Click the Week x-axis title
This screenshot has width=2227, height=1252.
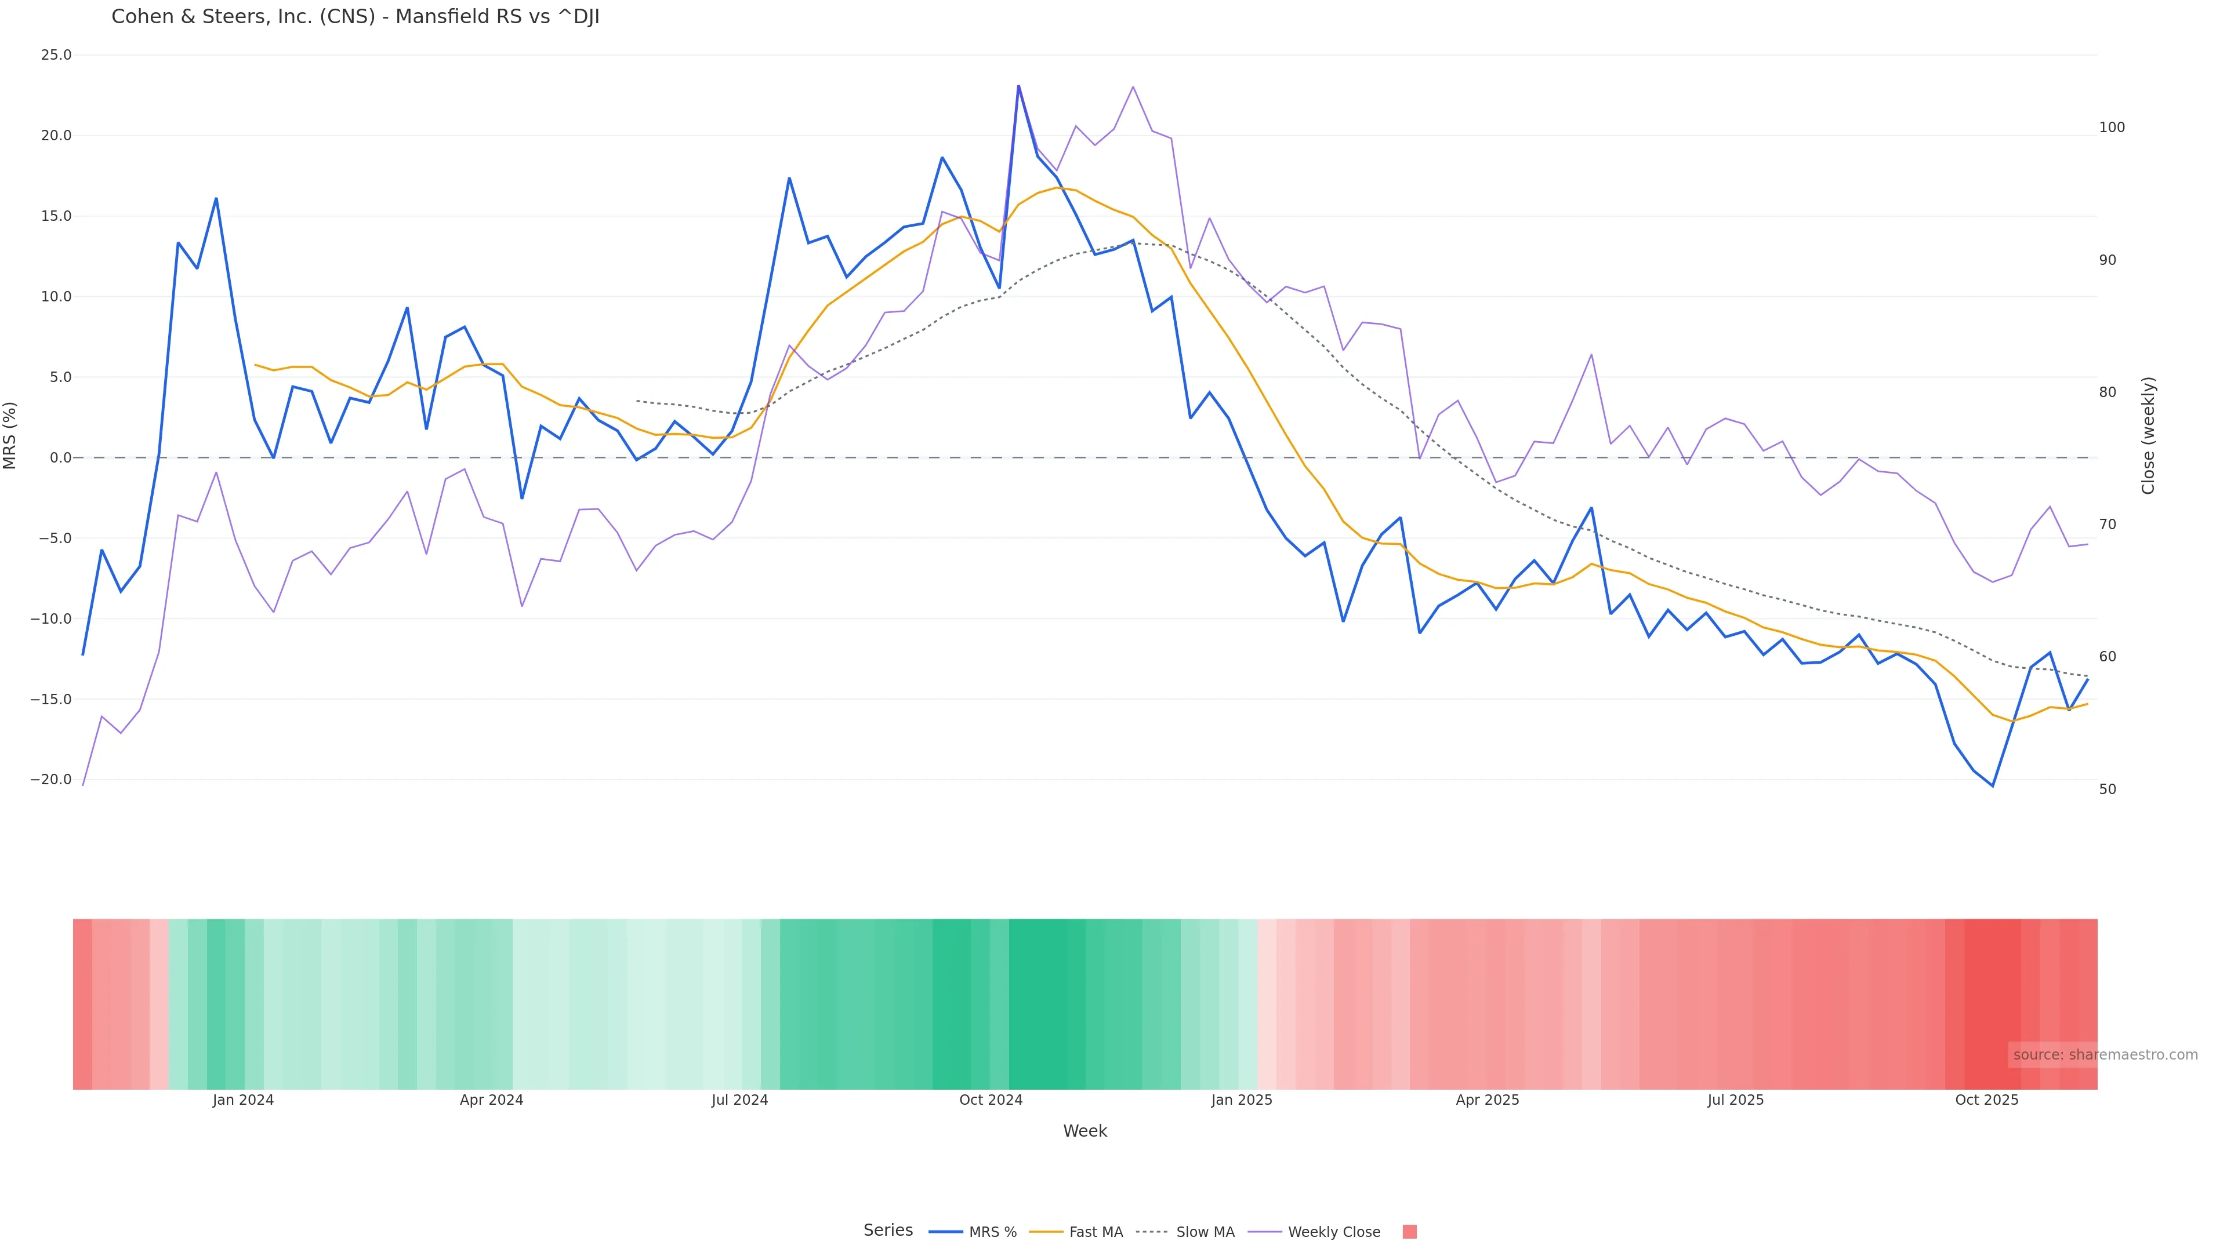(1085, 1131)
